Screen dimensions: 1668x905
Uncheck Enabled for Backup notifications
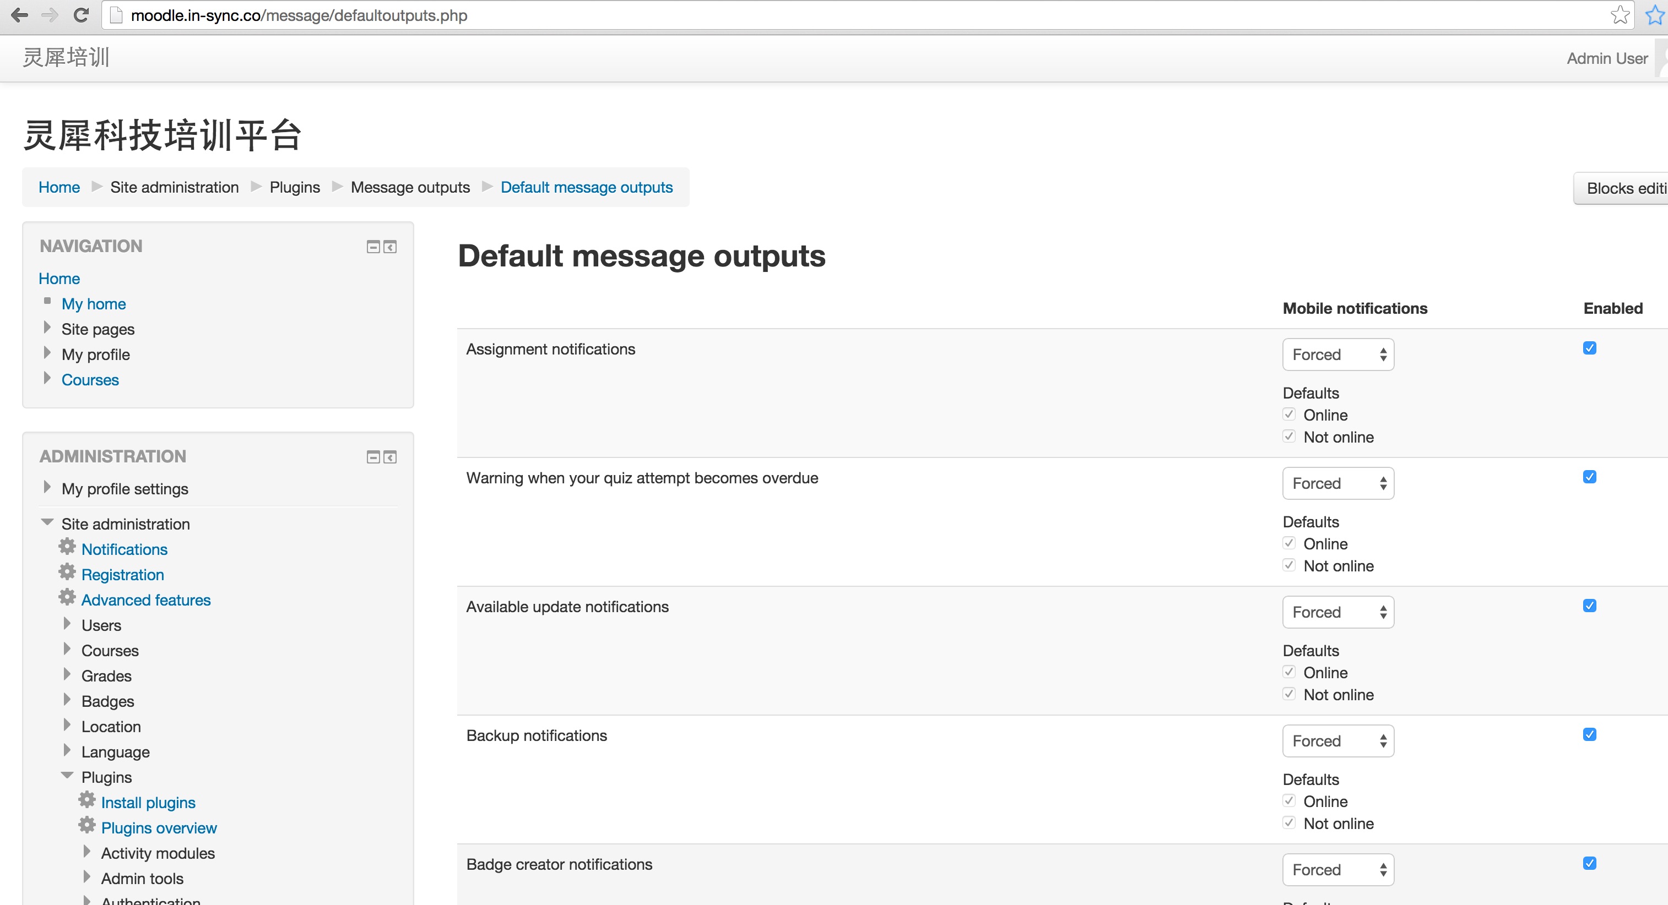point(1590,734)
